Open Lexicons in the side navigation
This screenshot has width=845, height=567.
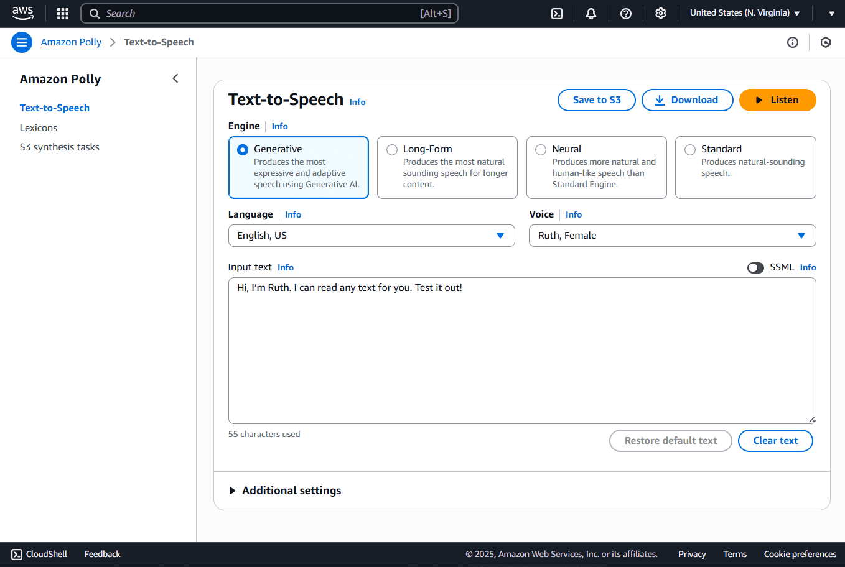[39, 127]
